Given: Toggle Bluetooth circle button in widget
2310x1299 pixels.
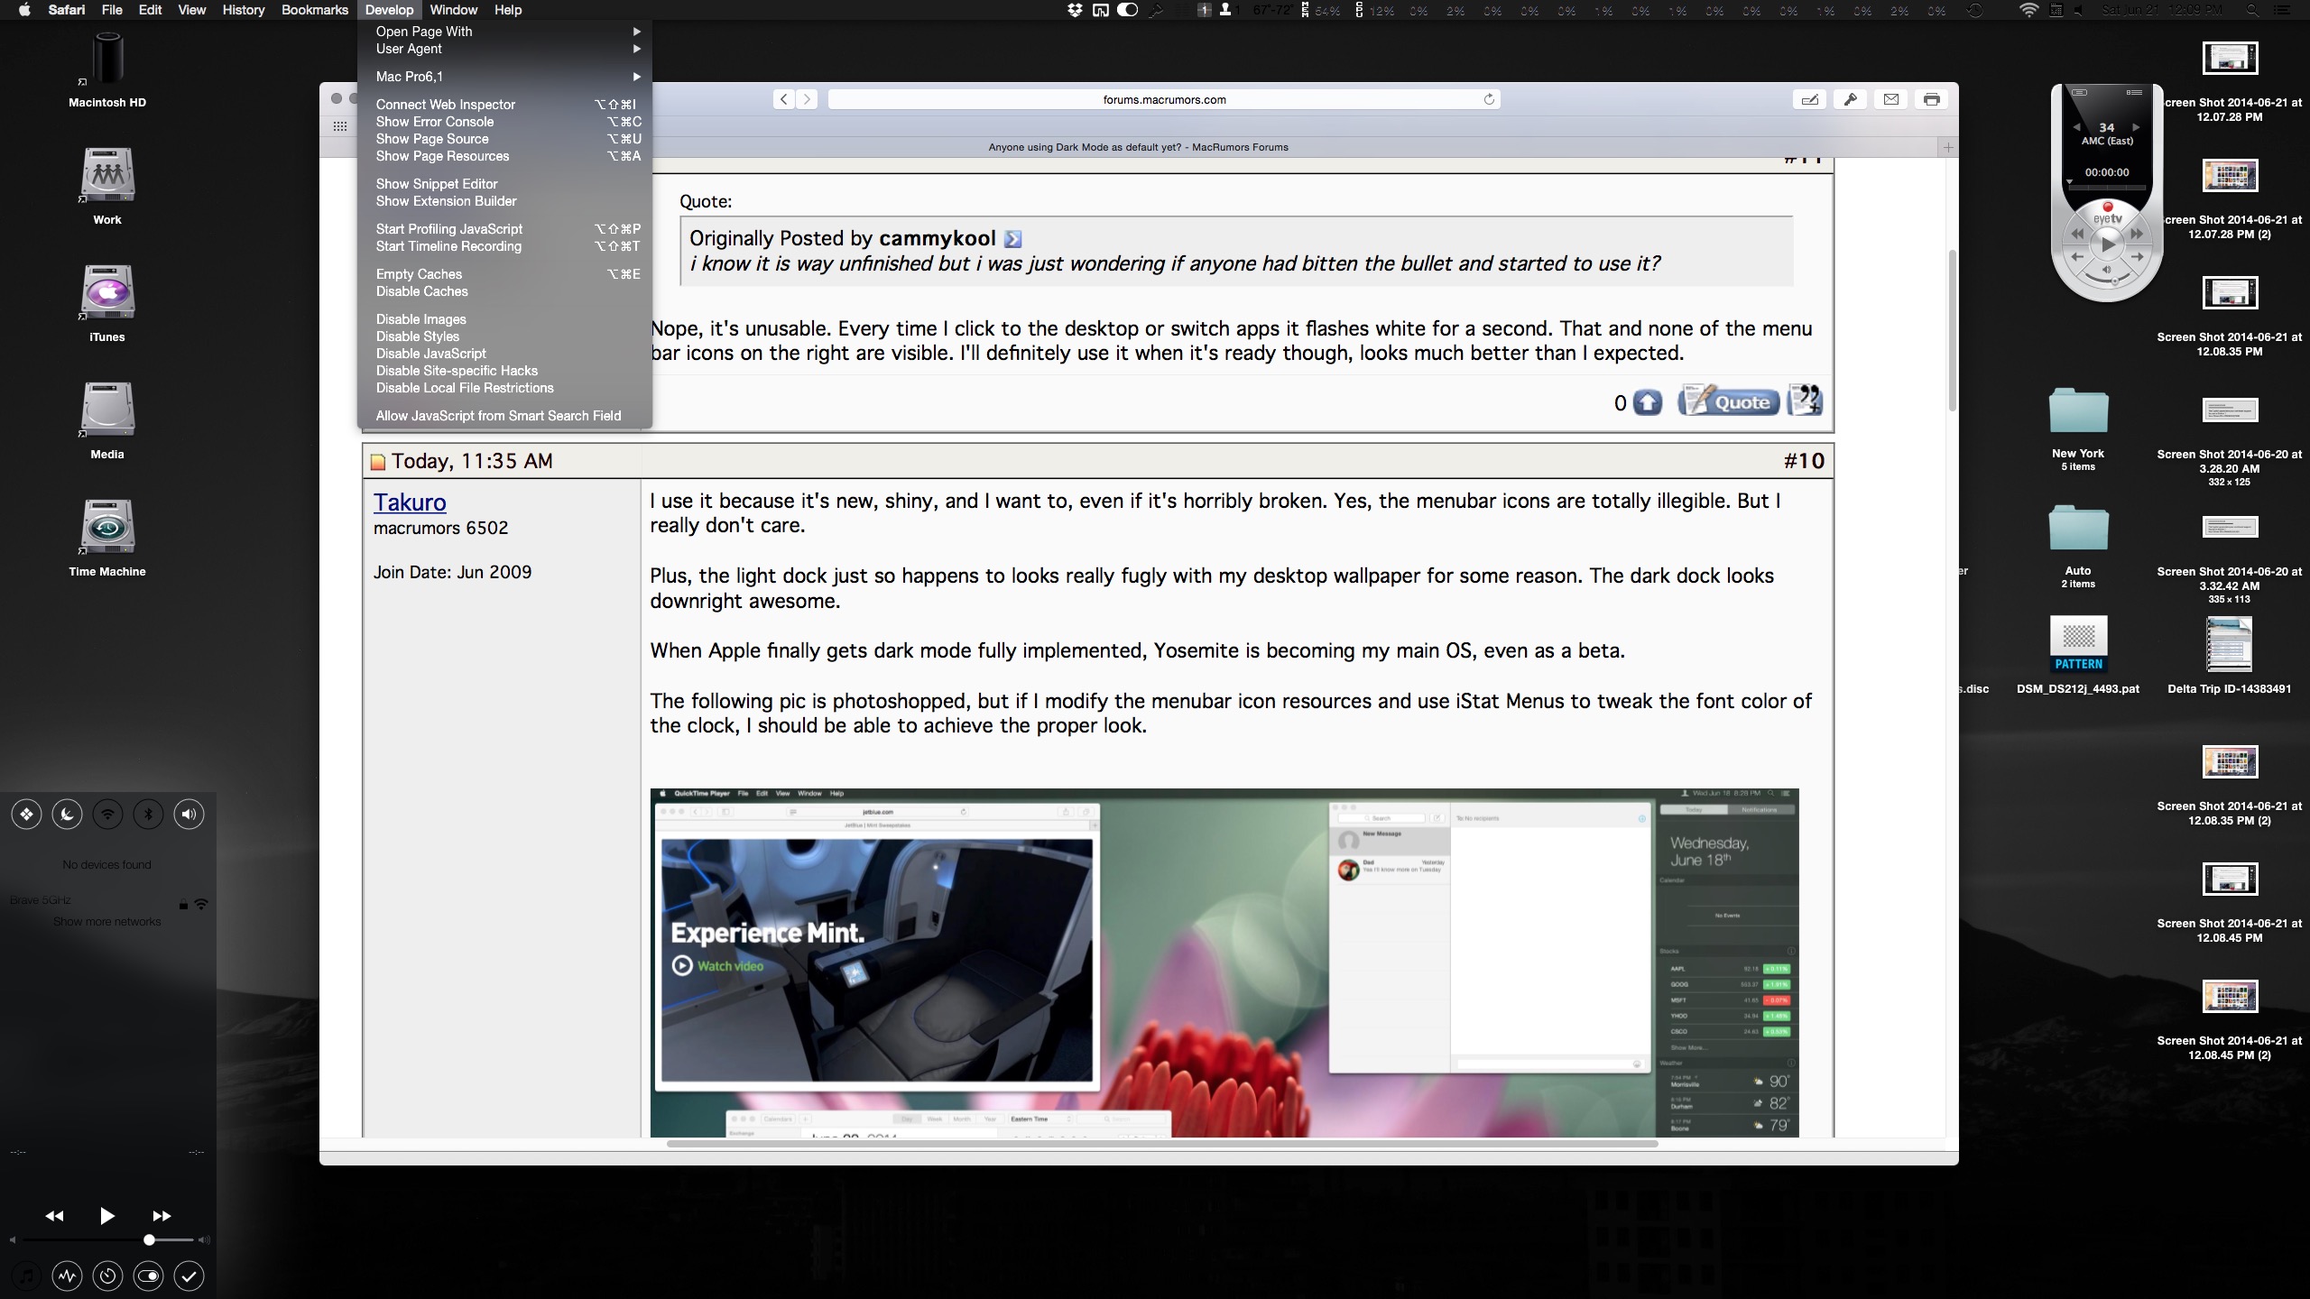Looking at the screenshot, I should tap(148, 815).
